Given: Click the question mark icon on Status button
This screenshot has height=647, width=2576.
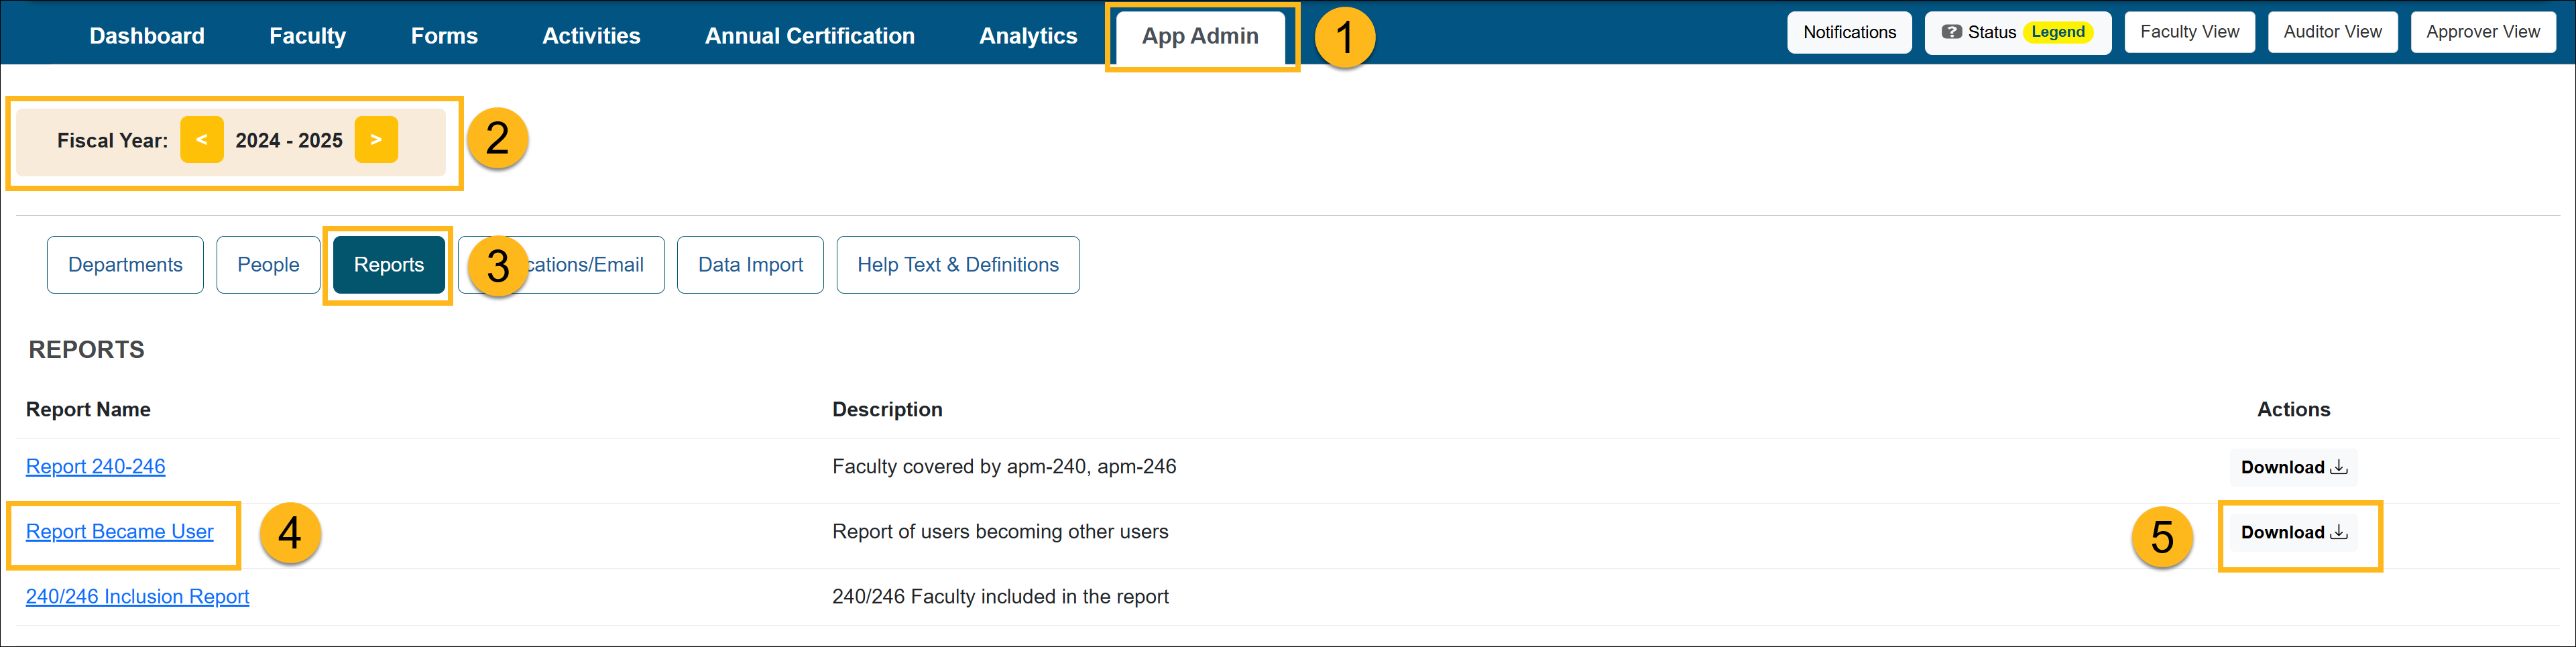Looking at the screenshot, I should 1951,31.
